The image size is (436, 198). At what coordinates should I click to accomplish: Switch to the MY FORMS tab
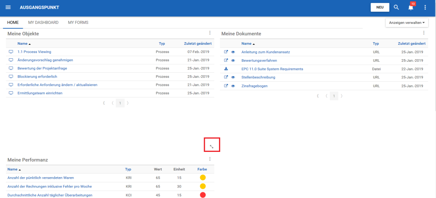(x=78, y=23)
